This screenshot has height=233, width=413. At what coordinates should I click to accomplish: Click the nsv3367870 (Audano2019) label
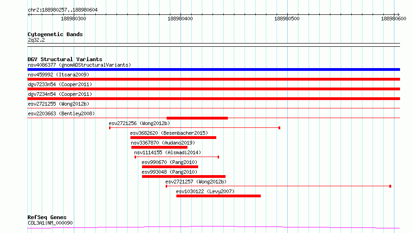[163, 143]
